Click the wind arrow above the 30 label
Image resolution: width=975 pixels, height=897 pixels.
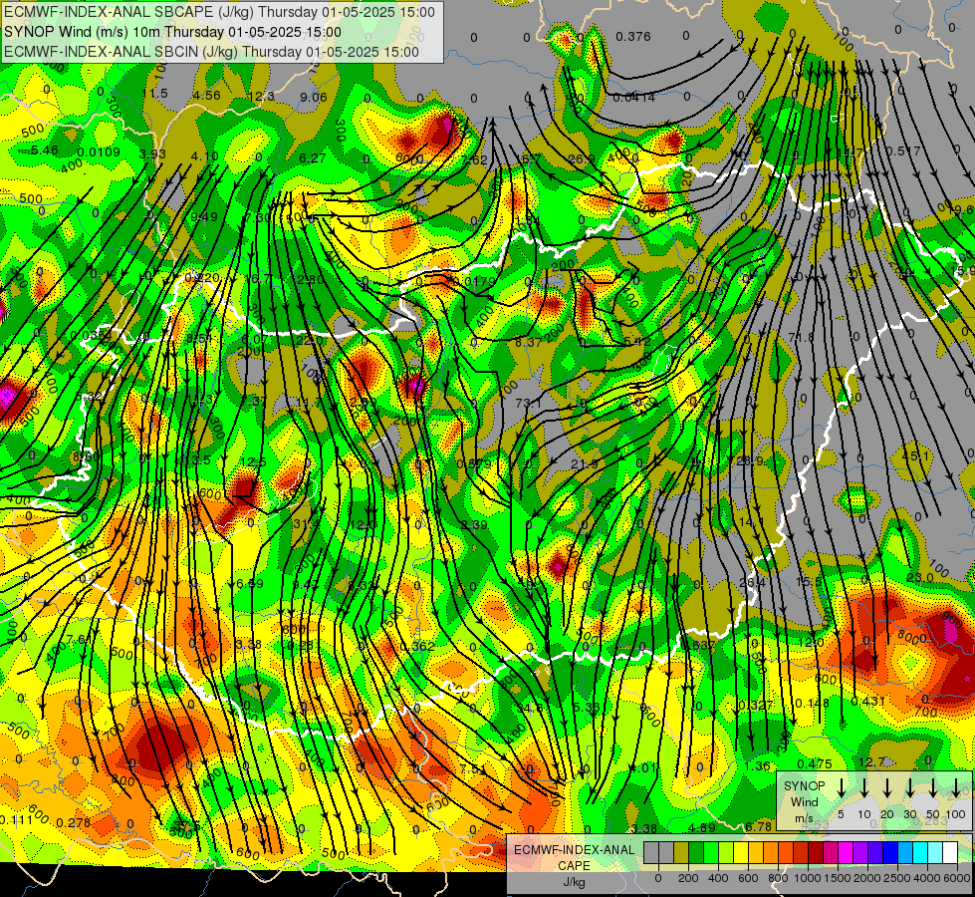pos(910,787)
